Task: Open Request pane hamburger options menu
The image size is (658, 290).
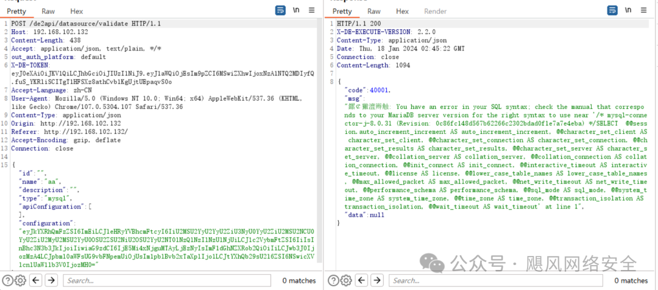Action: (x=311, y=10)
